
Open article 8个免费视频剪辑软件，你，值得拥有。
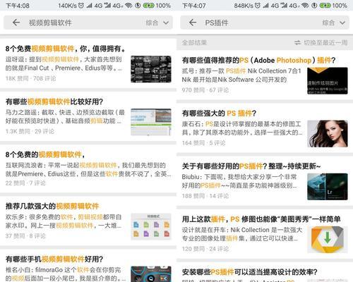[x=66, y=49]
